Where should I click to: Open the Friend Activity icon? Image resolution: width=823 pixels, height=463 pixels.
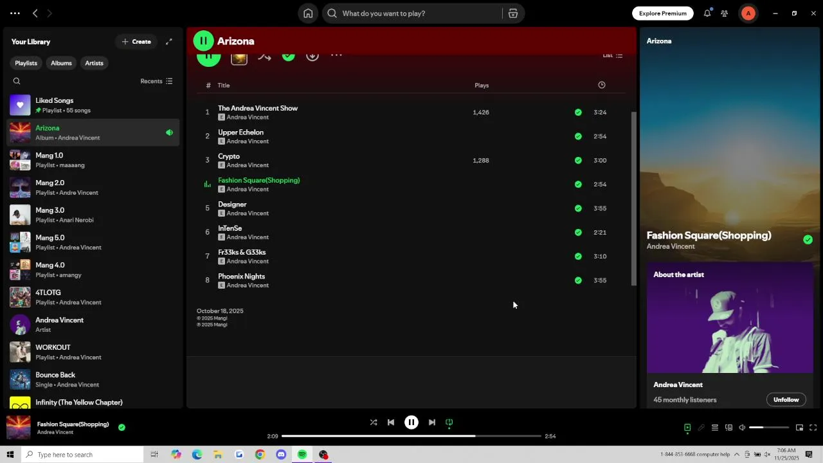point(725,14)
